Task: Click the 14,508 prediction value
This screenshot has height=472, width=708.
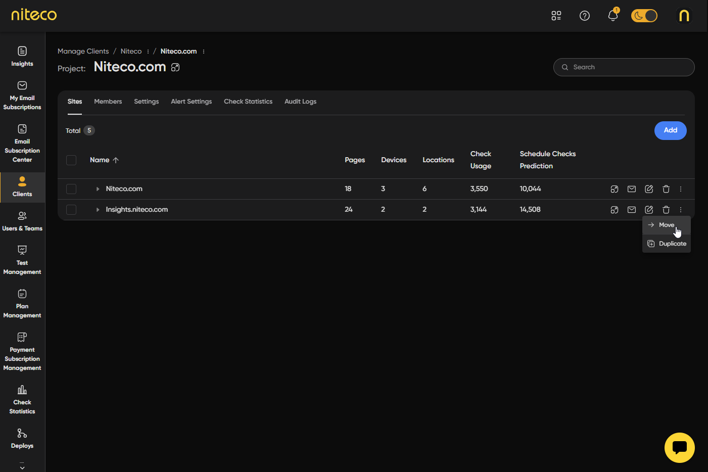Action: click(x=530, y=210)
